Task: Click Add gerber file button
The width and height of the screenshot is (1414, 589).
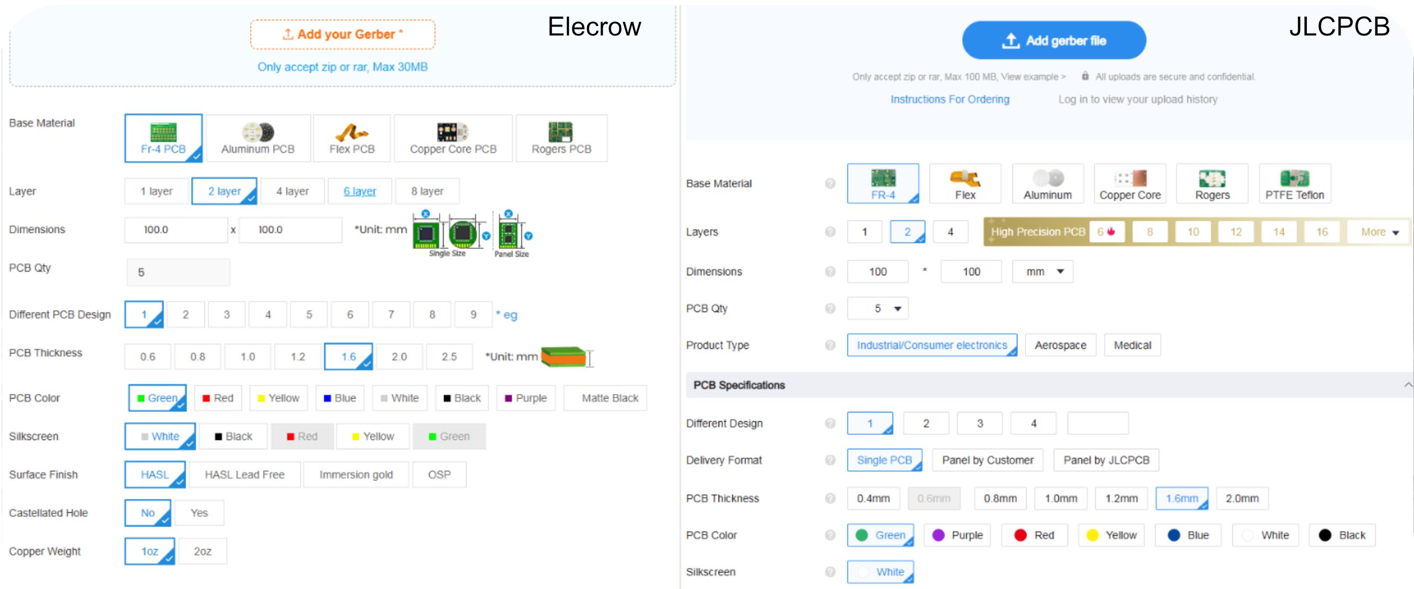Action: click(1054, 40)
